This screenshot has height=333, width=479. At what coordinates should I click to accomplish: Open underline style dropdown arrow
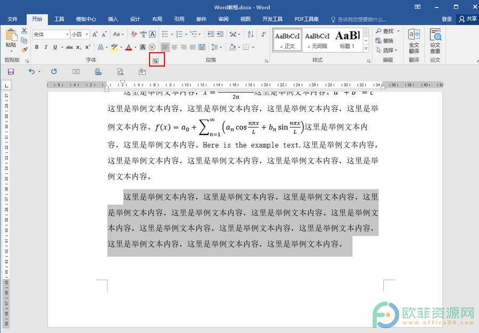point(62,47)
